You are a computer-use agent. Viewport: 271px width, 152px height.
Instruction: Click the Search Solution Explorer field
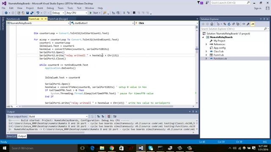pos(235,29)
